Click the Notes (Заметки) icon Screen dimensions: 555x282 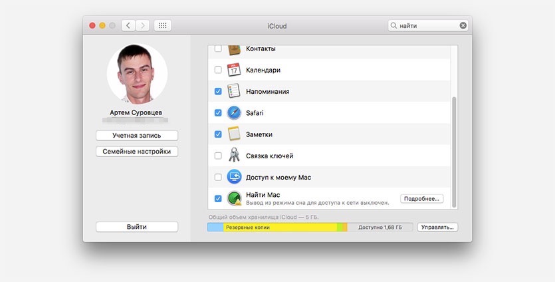pos(234,134)
